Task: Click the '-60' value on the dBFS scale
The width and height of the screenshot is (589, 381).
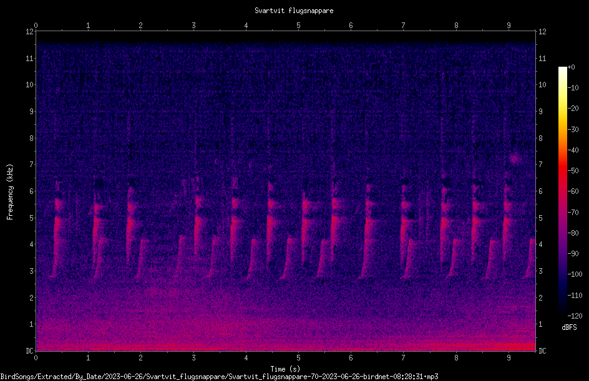Action: tap(573, 191)
